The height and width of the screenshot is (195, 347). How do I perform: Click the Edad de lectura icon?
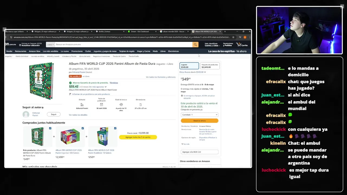point(121,105)
